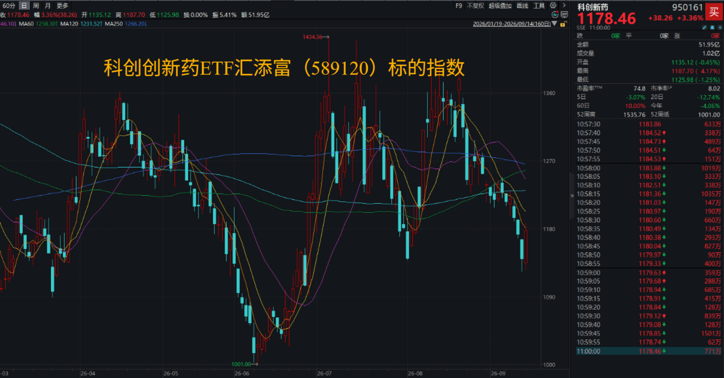Select the 11:00:00 tick row

(649, 351)
